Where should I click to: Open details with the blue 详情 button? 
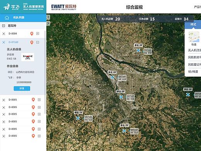pos(22,88)
